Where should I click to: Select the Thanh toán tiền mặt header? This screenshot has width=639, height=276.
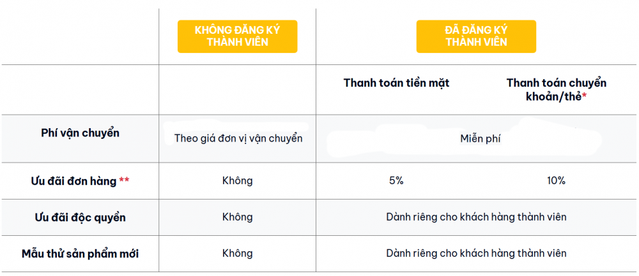396,83
